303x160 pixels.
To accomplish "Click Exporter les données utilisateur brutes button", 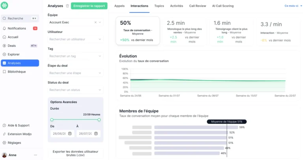I will click(75, 153).
